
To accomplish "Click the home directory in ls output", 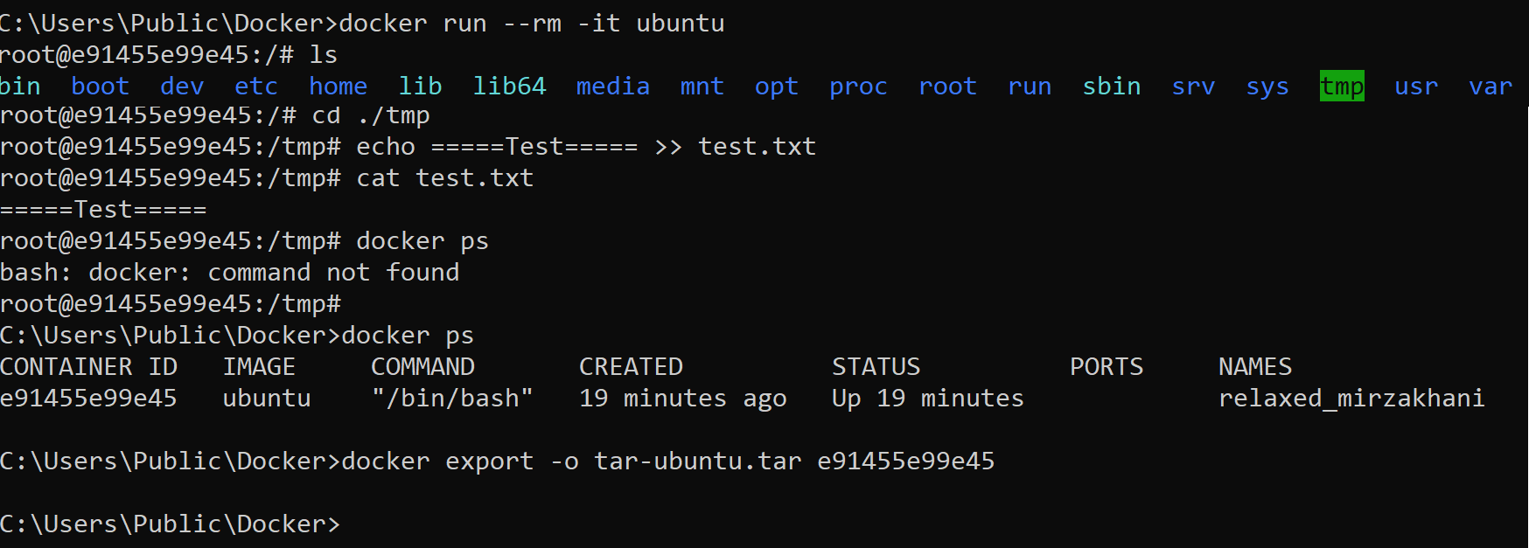I will [x=338, y=87].
